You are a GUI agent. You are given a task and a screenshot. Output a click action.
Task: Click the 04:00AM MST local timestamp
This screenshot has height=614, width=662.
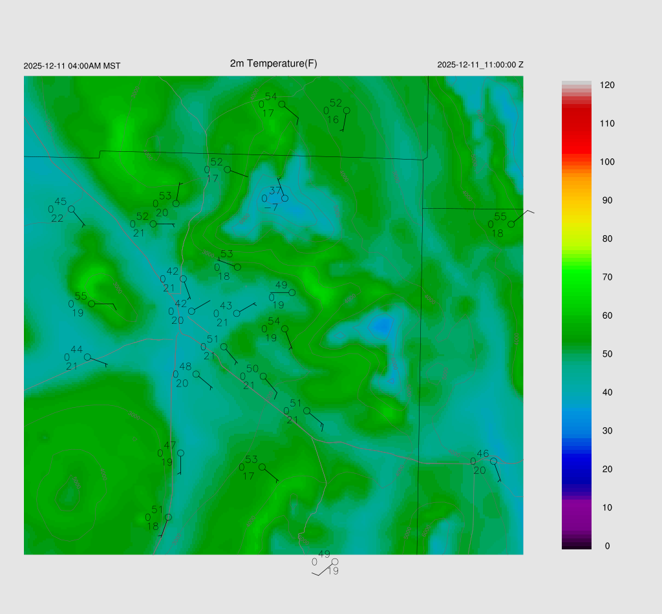72,66
